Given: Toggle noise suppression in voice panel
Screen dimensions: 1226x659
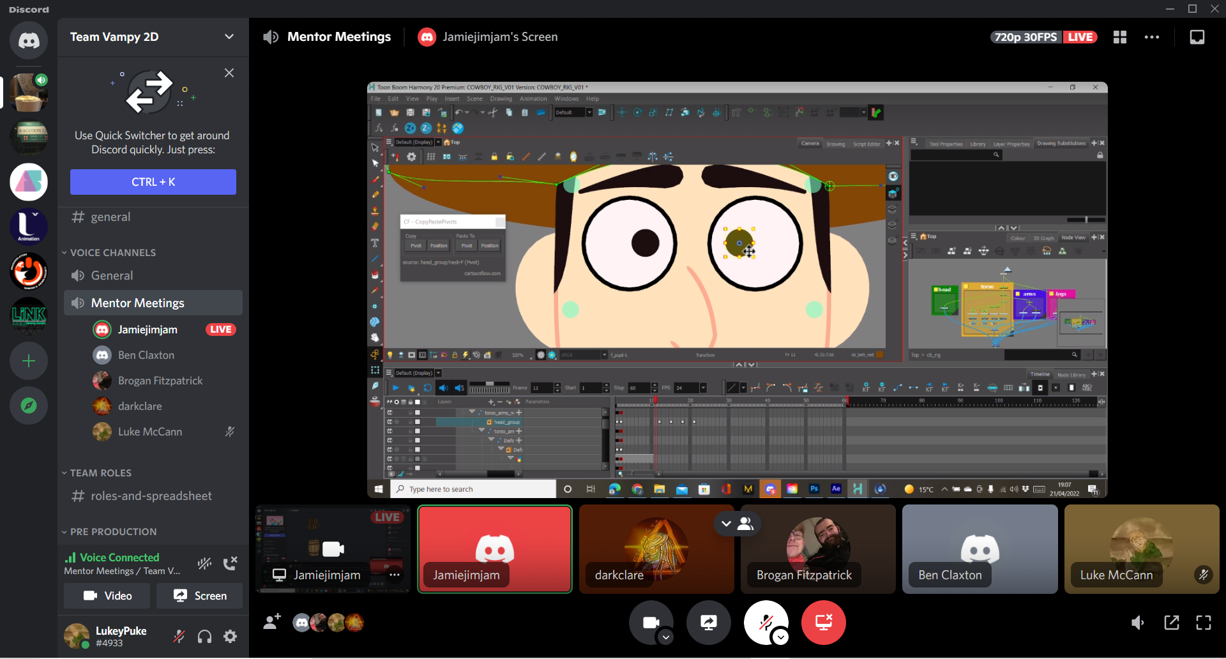Looking at the screenshot, I should tap(204, 563).
